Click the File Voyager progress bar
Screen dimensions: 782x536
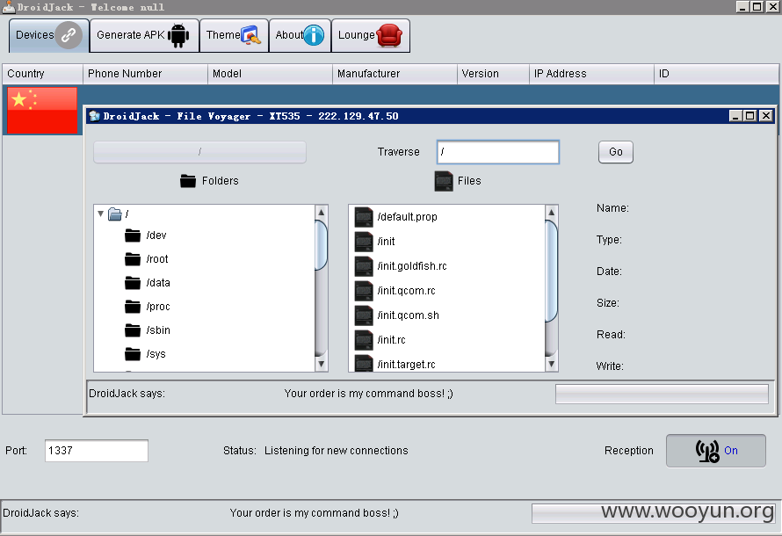(x=662, y=394)
